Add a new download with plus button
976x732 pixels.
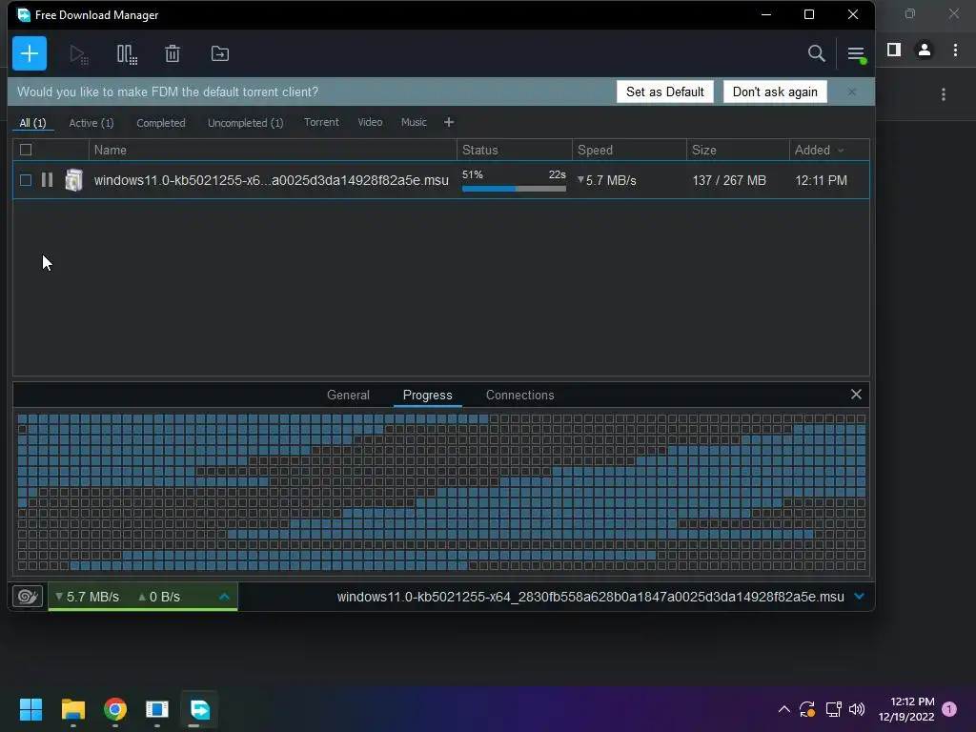pyautogui.click(x=30, y=53)
